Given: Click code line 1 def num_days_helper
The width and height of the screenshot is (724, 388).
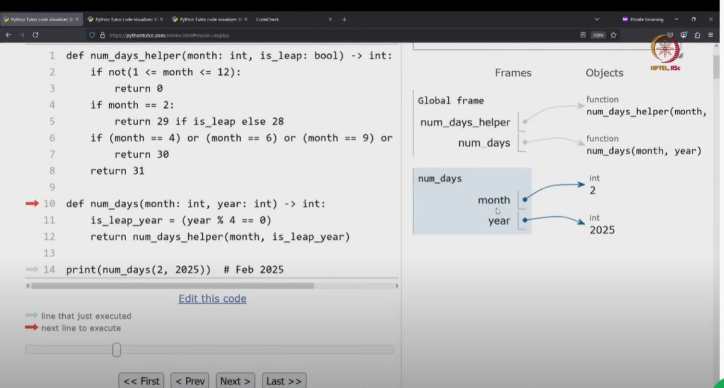Looking at the screenshot, I should (229, 55).
